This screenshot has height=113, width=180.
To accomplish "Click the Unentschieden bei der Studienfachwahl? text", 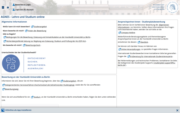I will click(19, 52).
